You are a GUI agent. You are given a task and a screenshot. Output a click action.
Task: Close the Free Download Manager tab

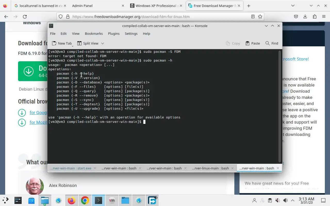coord(239,6)
